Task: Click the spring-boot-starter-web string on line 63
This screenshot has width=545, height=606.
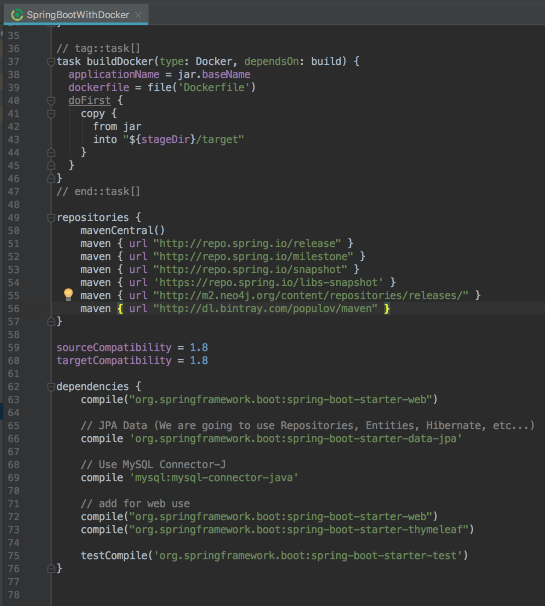Action: (x=280, y=399)
